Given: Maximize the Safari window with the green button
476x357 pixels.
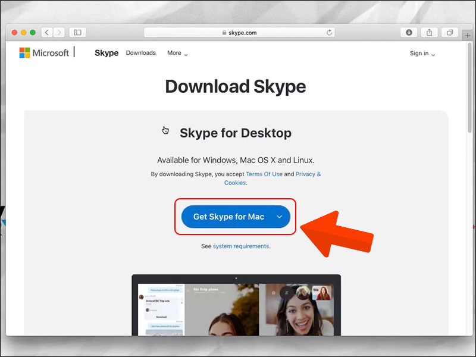Looking at the screenshot, I should (x=33, y=33).
